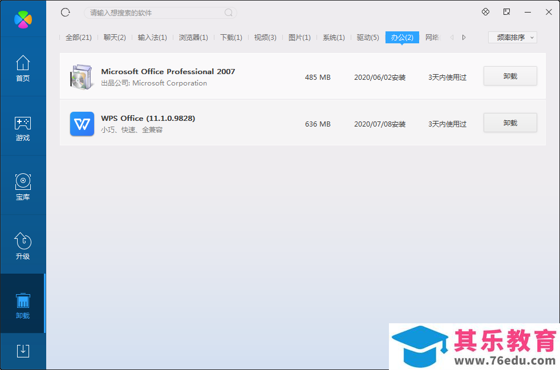Click the colorful app logo

[x=23, y=19]
